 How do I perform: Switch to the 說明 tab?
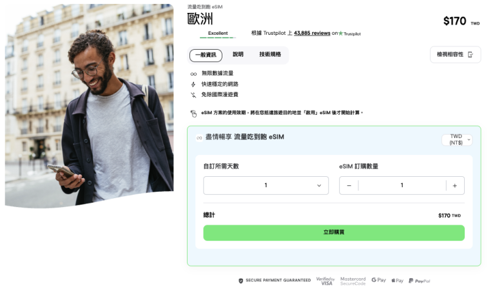click(238, 55)
